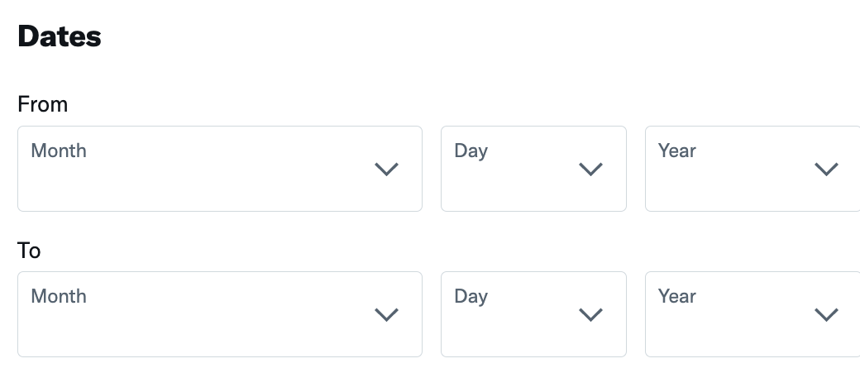860x392 pixels.
Task: Click the chevron arrow in To Day
Action: 590,315
